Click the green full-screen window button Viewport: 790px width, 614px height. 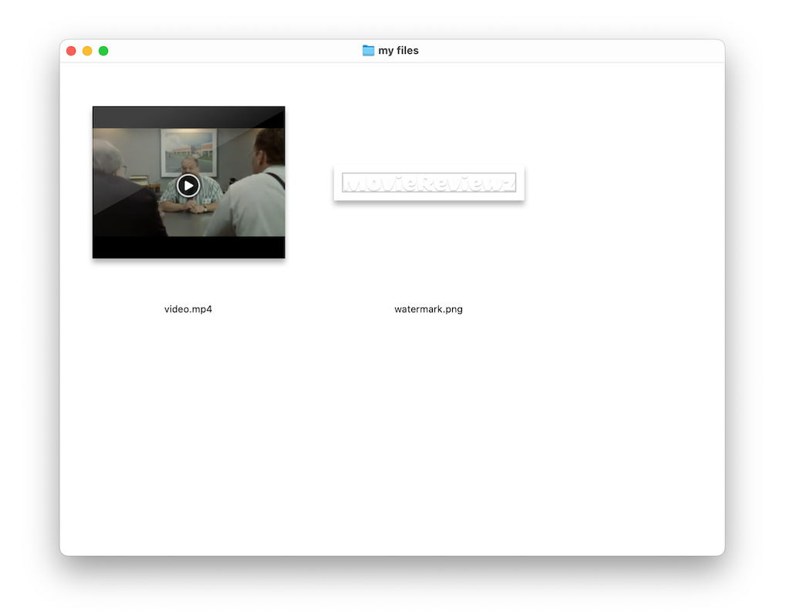pyautogui.click(x=103, y=51)
